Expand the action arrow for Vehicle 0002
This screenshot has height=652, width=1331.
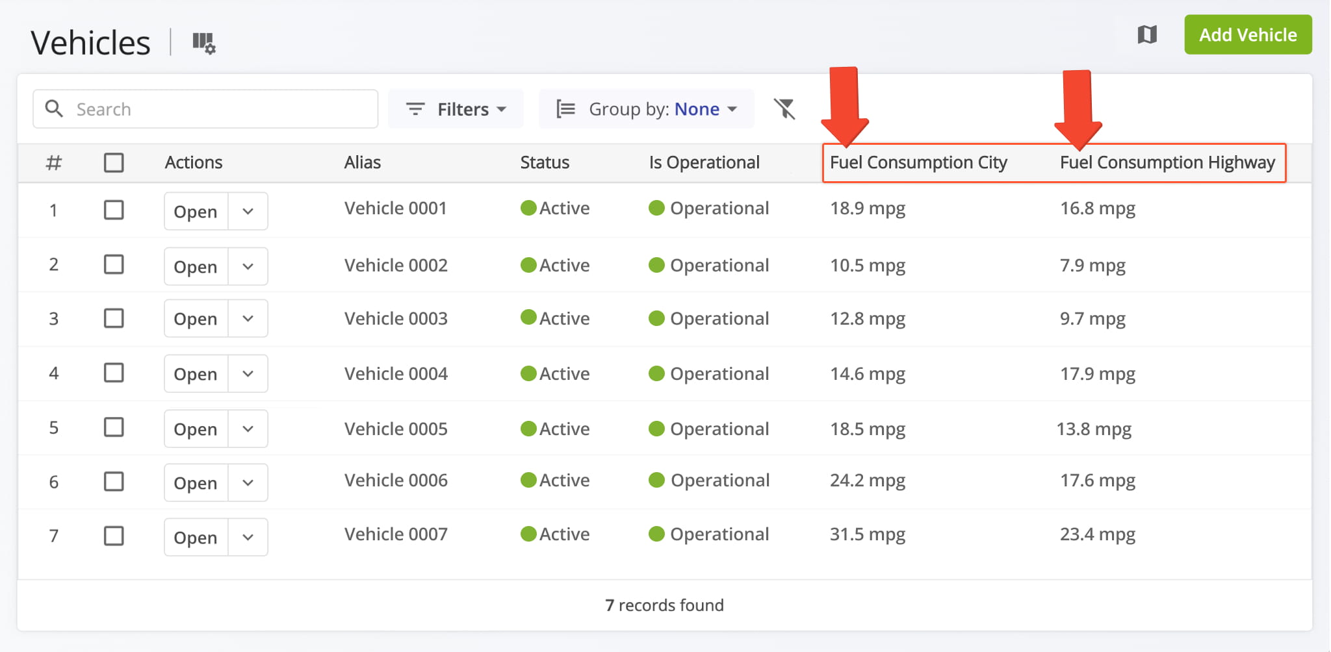click(x=248, y=266)
